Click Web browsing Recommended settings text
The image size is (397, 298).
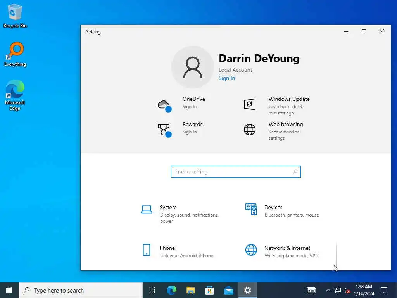[284, 135]
